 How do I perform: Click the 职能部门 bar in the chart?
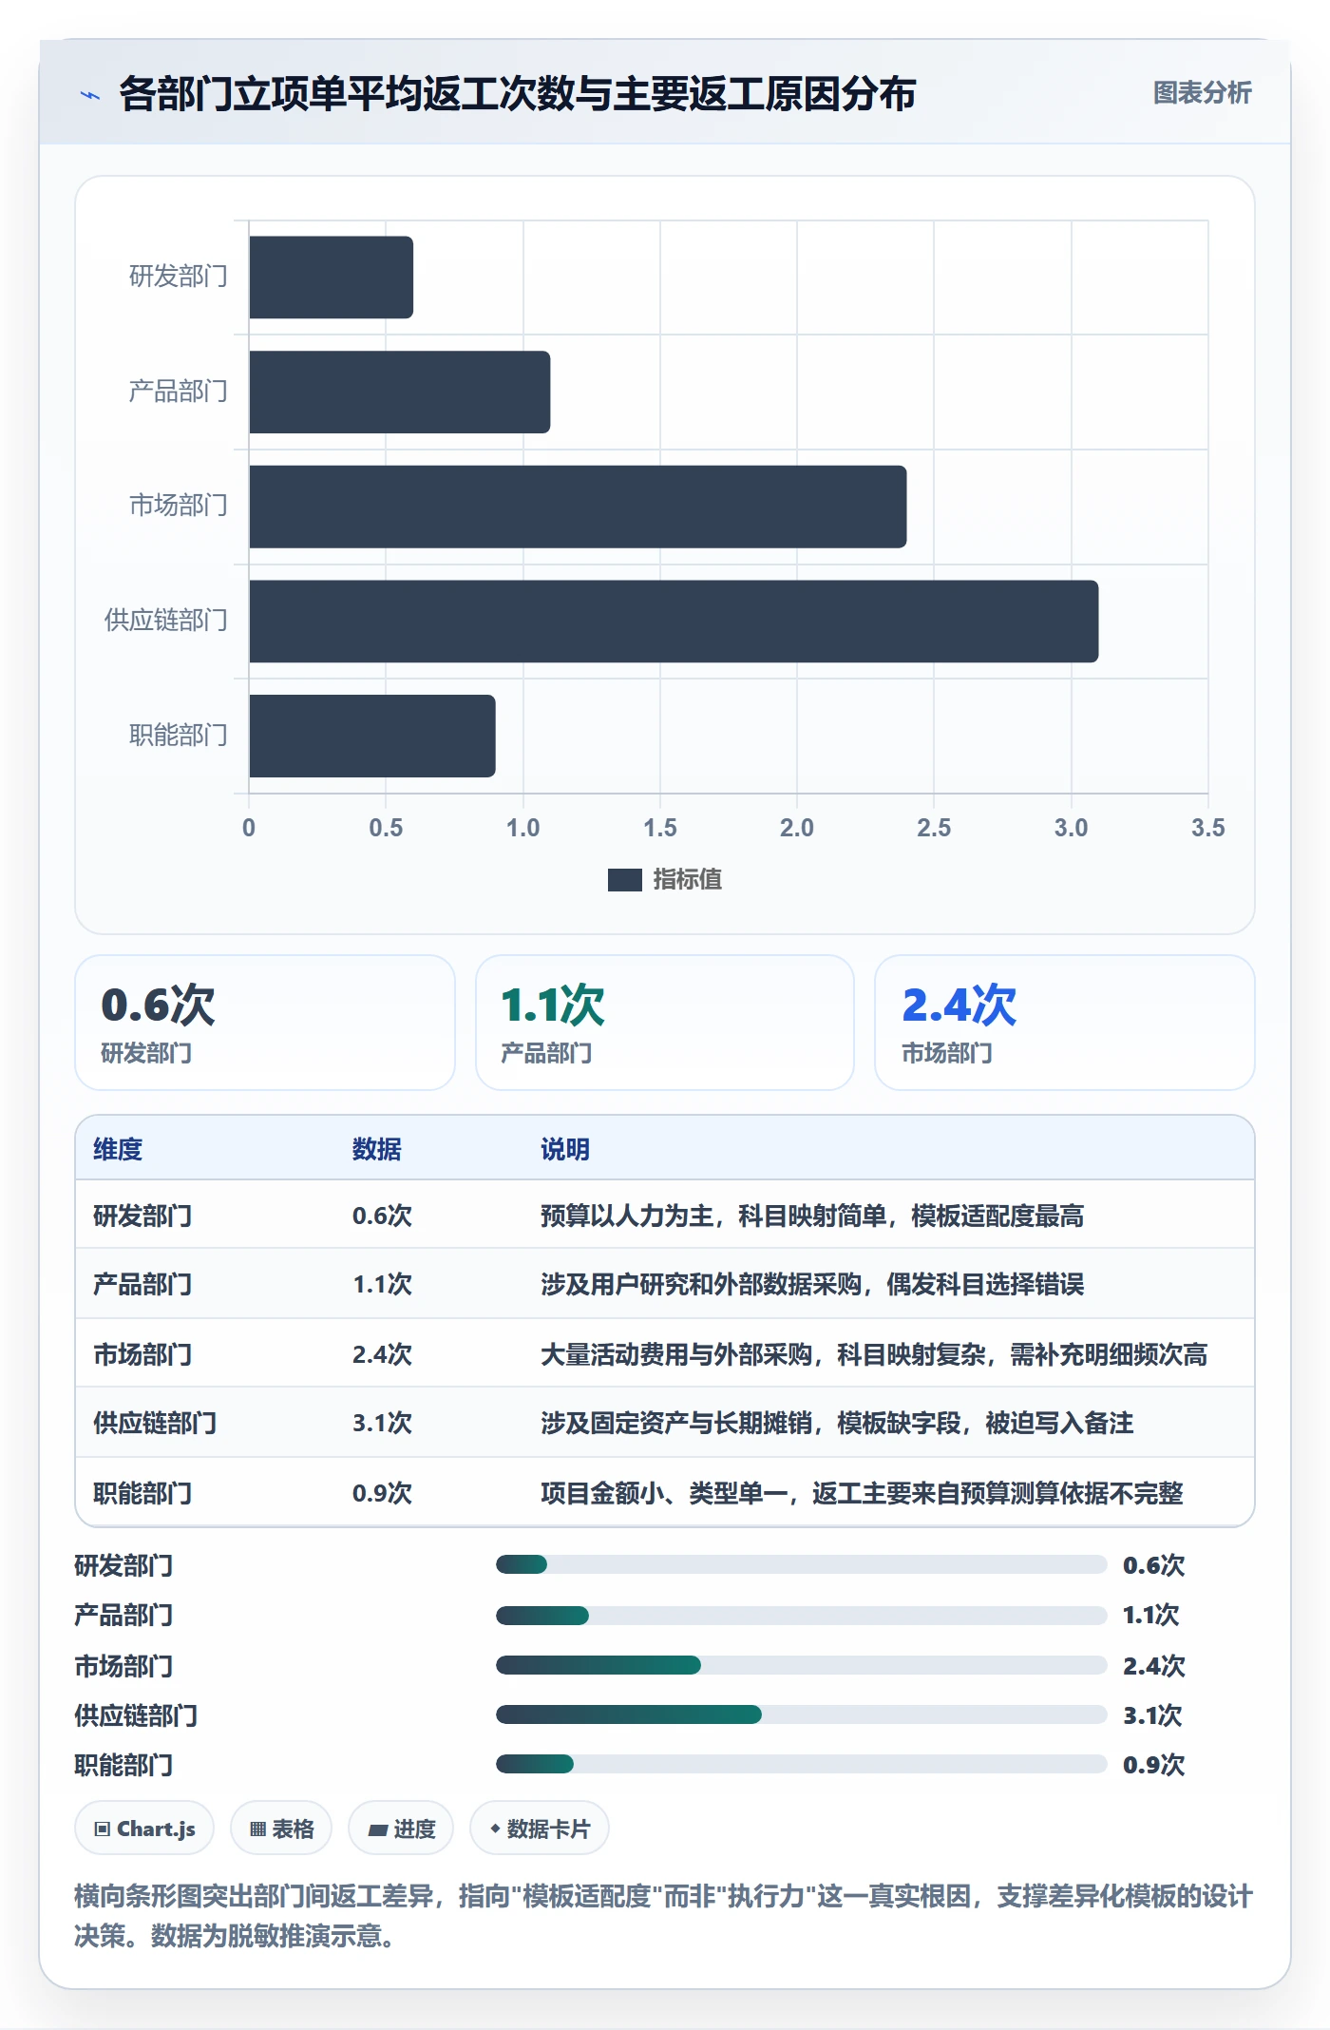371,737
